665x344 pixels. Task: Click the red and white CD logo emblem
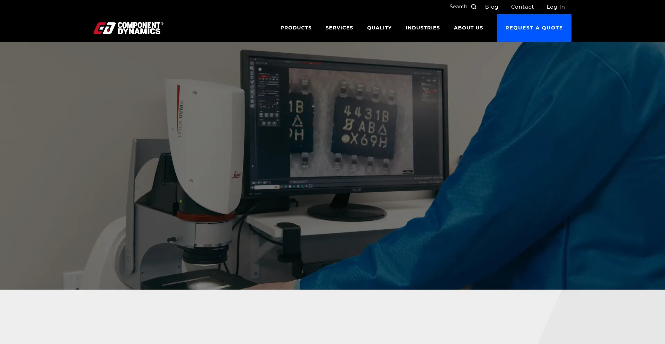point(104,28)
